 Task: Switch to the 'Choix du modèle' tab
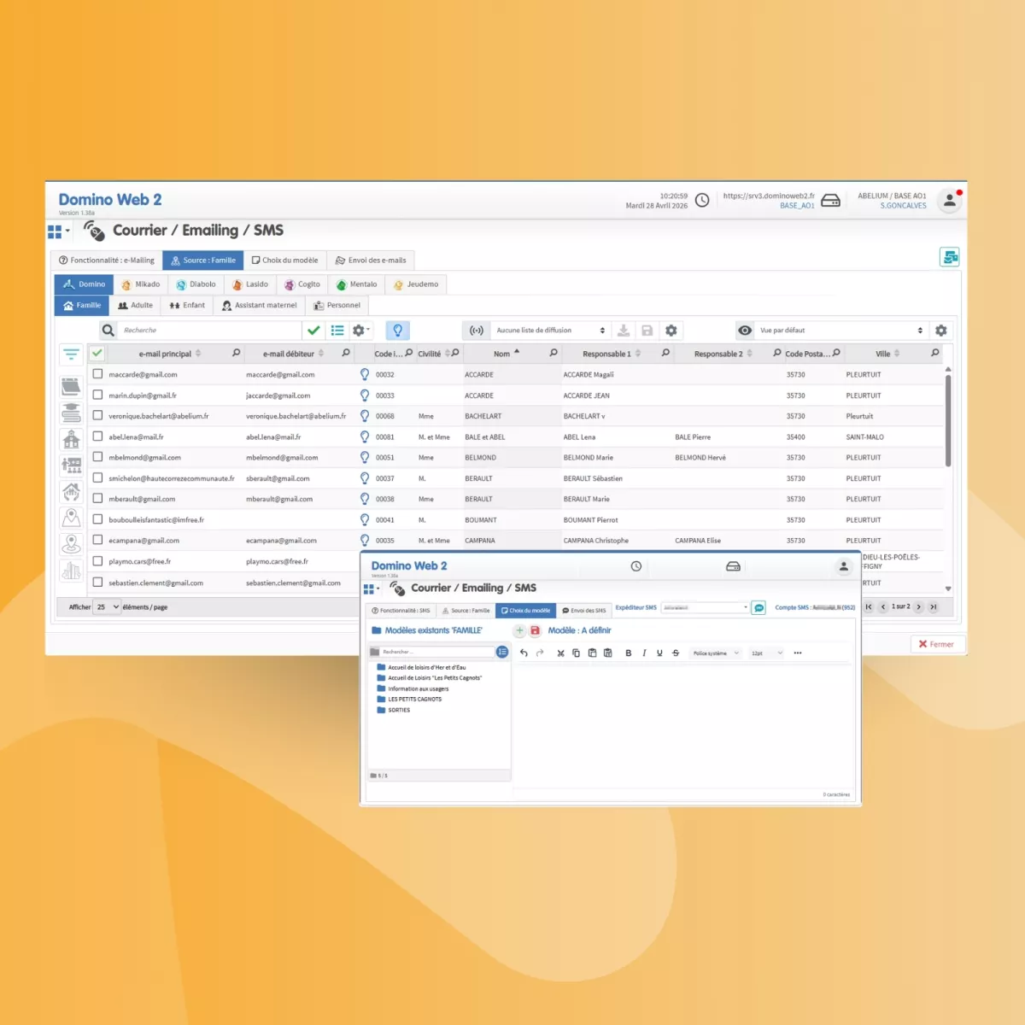(284, 261)
